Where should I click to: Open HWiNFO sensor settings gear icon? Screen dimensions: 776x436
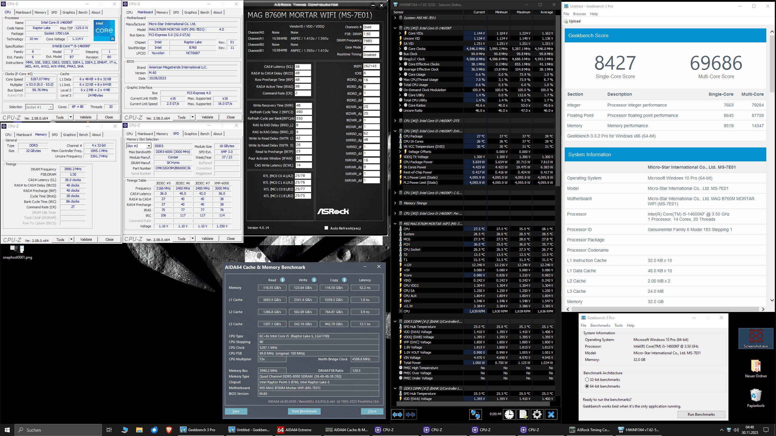(x=537, y=415)
